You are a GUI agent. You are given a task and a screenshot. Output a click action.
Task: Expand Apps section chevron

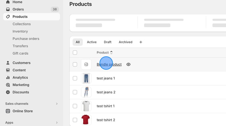tap(57, 122)
